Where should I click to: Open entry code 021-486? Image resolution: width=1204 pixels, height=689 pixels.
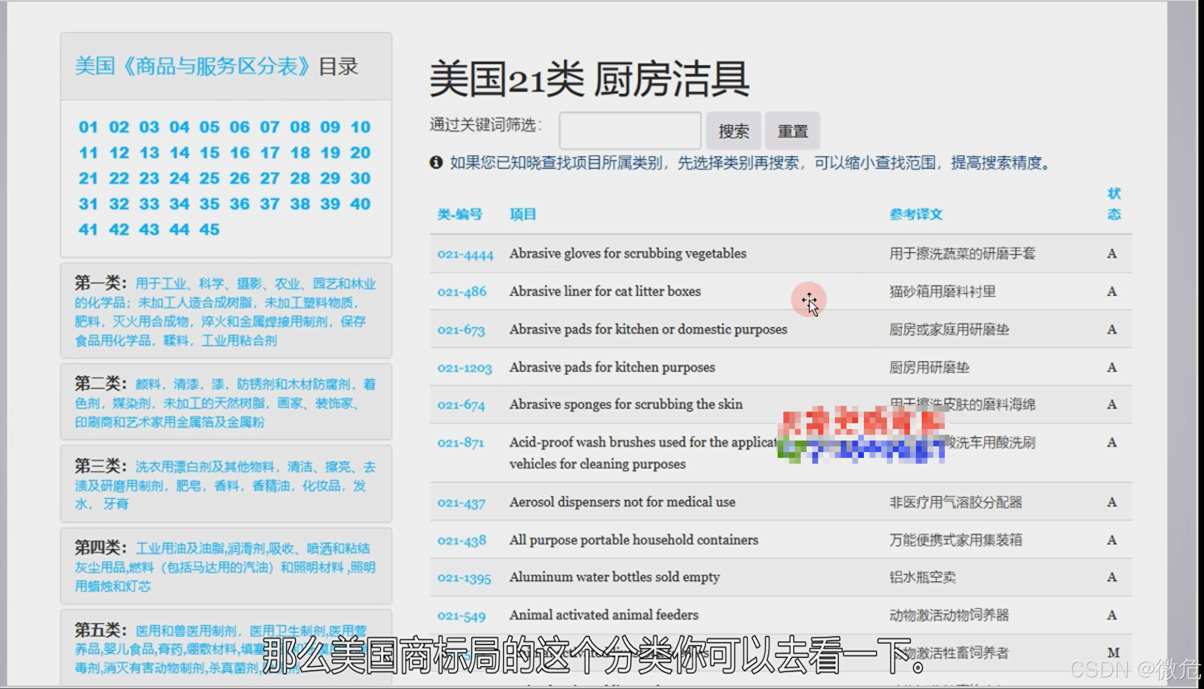click(x=462, y=292)
